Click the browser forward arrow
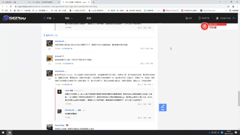240x135 pixels. pos(7,6)
